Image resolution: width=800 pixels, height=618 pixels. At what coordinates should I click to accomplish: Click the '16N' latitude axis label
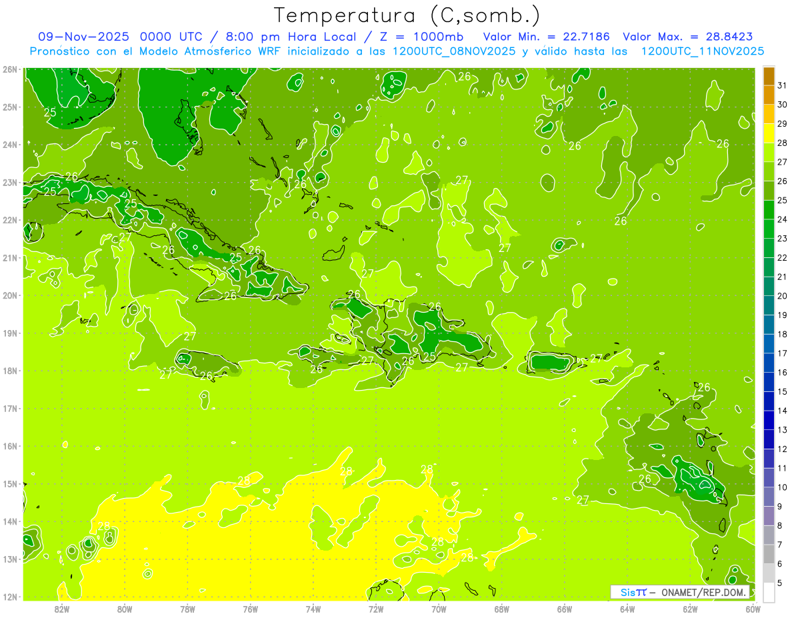[9, 446]
